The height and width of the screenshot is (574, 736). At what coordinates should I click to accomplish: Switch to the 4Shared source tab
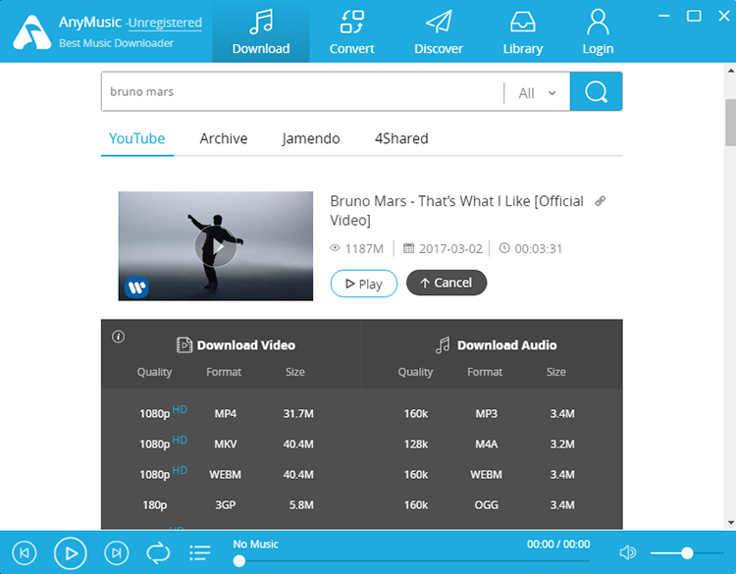coord(401,138)
